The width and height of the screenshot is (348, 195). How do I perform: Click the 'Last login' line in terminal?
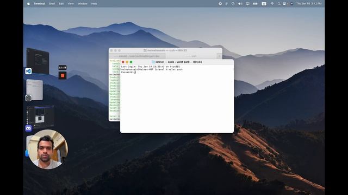151,67
